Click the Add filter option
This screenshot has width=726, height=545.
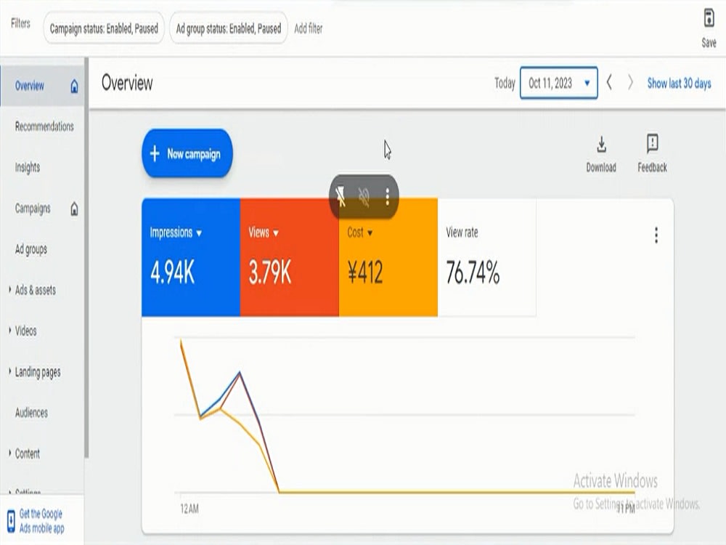pyautogui.click(x=309, y=28)
